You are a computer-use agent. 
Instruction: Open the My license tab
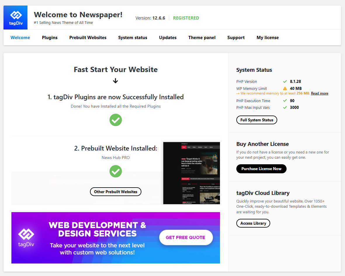268,38
